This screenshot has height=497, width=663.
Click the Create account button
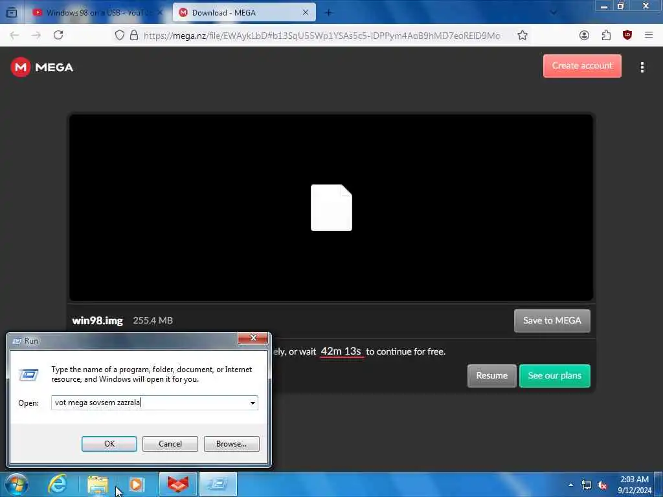pos(582,66)
